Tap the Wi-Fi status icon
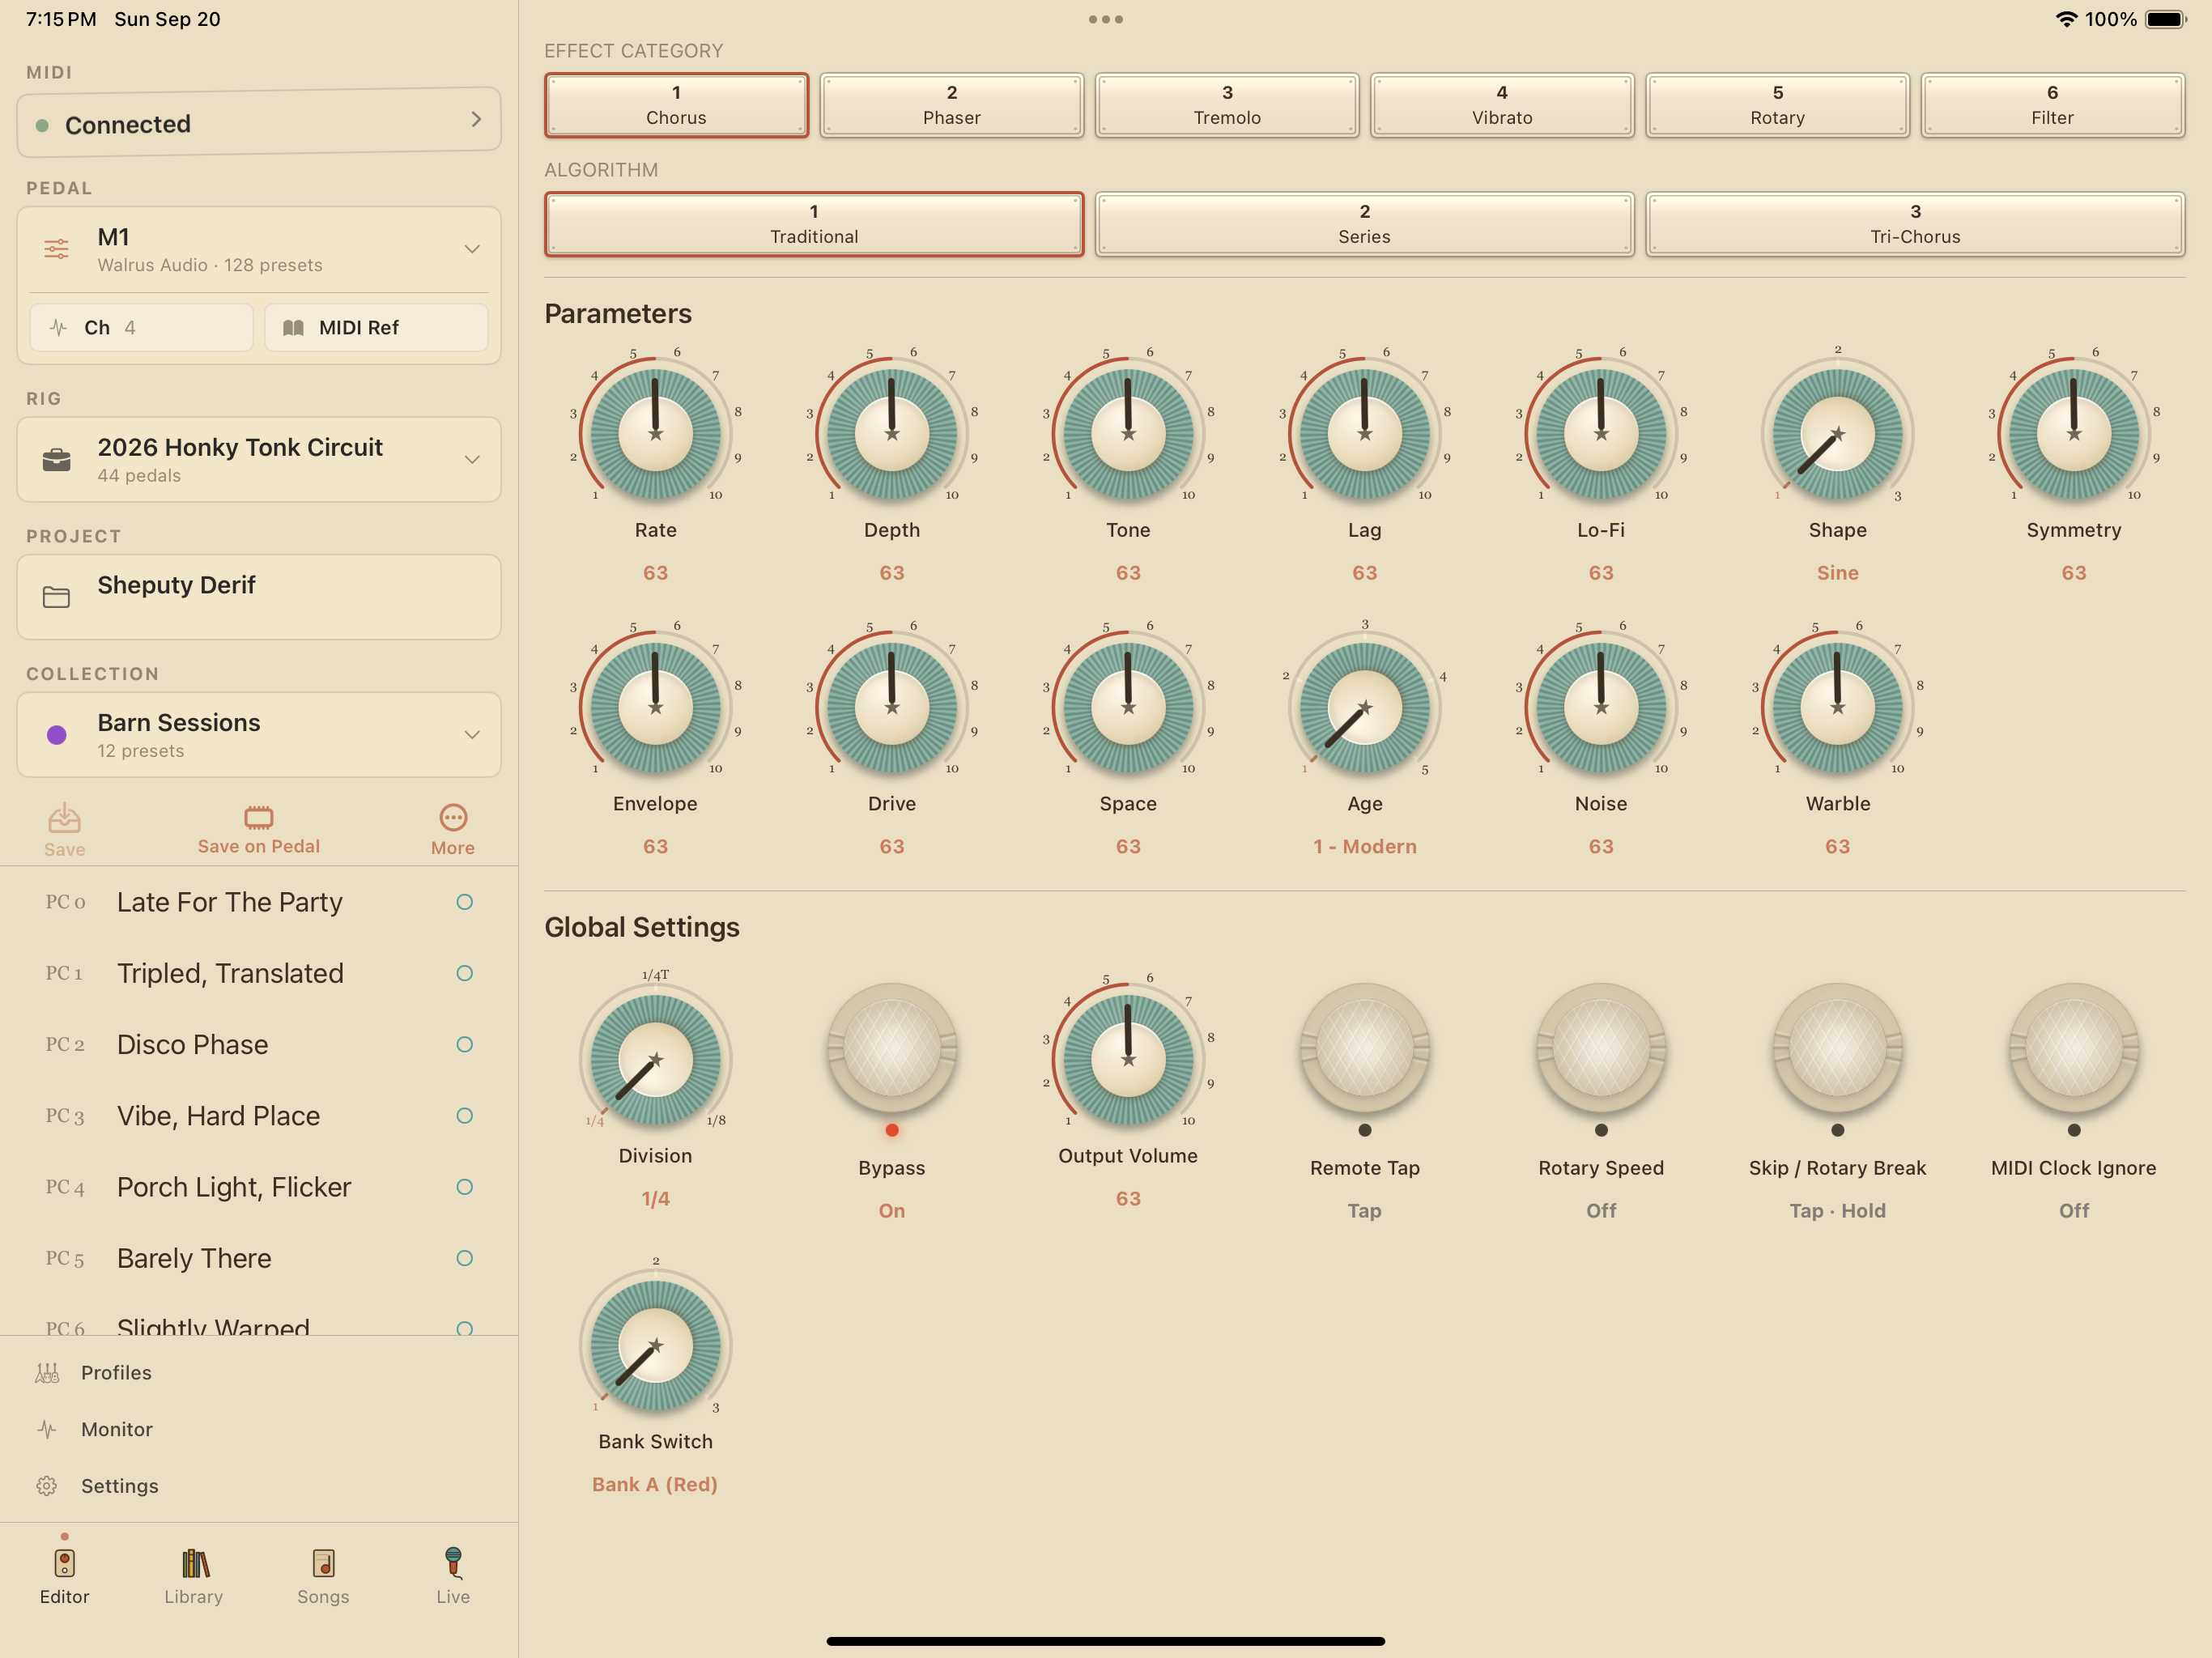 pos(2066,19)
